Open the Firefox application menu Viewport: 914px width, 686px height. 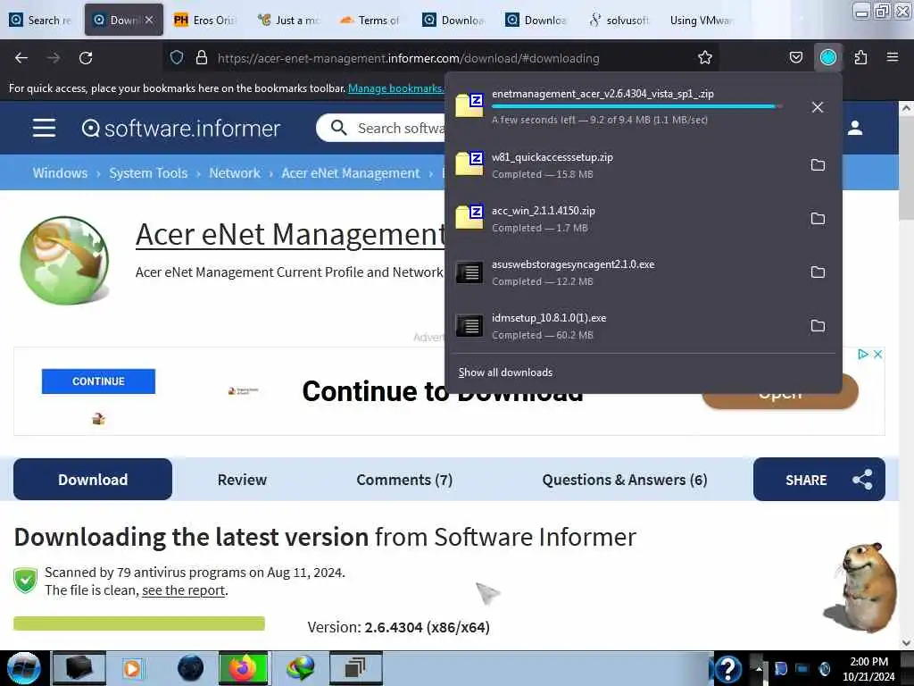893,57
